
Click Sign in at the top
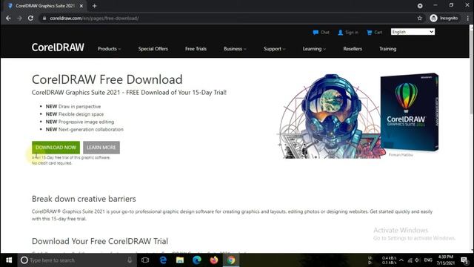point(348,32)
